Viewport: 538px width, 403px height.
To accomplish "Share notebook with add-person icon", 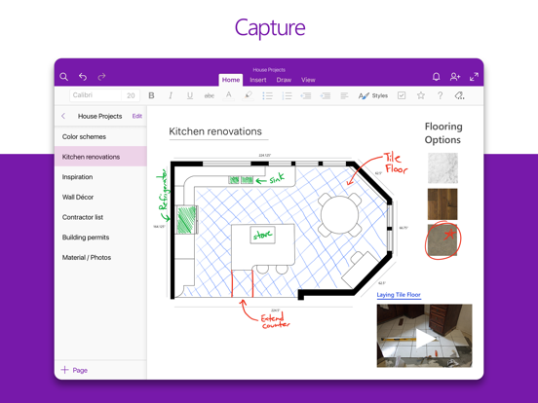I will click(455, 77).
